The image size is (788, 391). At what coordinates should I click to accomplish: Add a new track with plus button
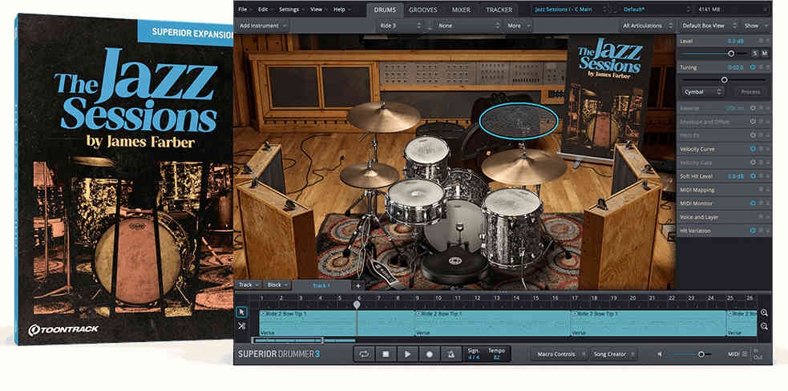coord(358,285)
